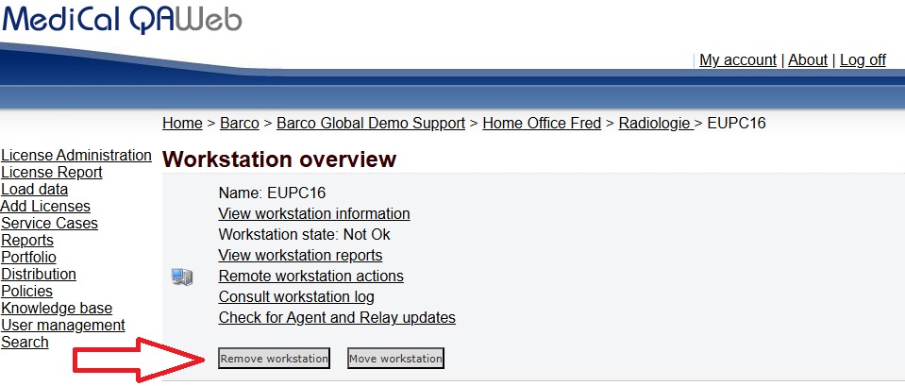The width and height of the screenshot is (905, 386).
Task: Open View workstation reports link
Action: click(300, 255)
